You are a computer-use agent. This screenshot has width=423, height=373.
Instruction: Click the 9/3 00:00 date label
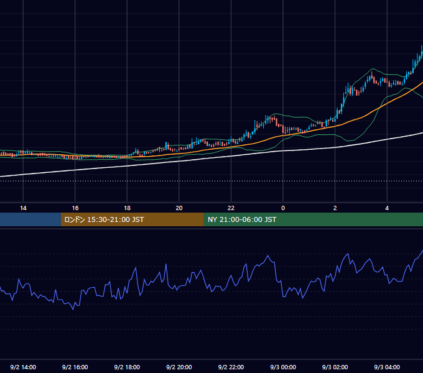[x=283, y=367]
